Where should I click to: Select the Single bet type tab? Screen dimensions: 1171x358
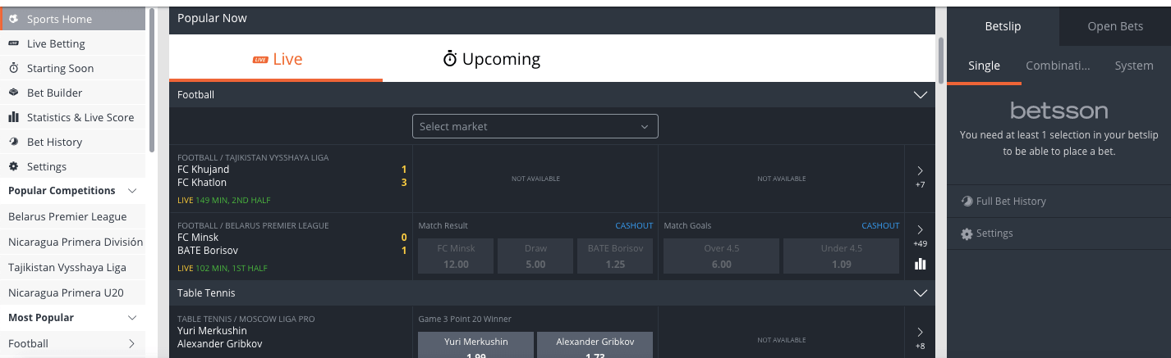click(984, 66)
